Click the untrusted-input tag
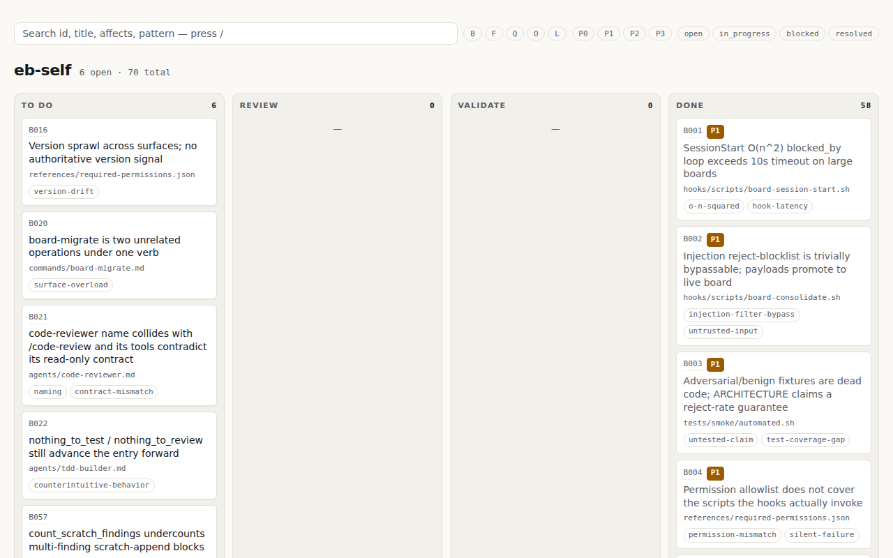The width and height of the screenshot is (893, 558). [723, 331]
